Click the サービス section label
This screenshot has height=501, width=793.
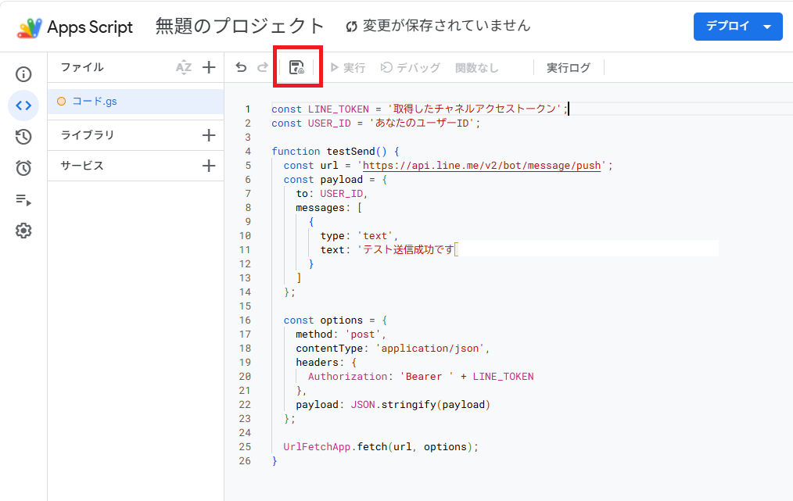click(x=82, y=166)
